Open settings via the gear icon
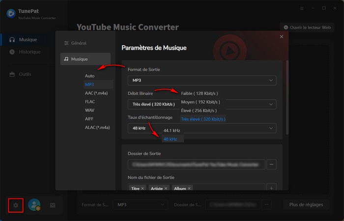Screen dimensions: 344x221 coord(16,205)
